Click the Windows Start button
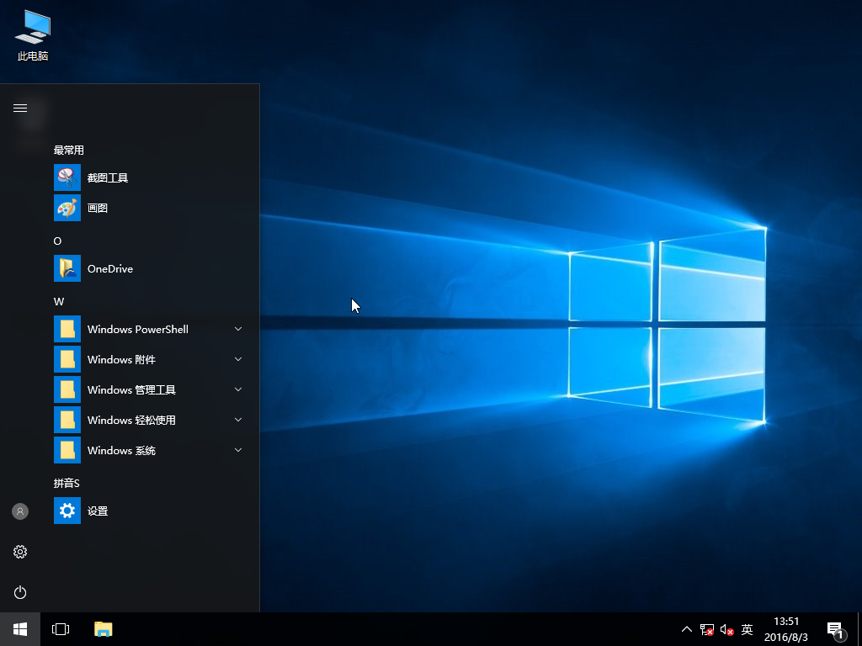Image resolution: width=862 pixels, height=646 pixels. 20,629
